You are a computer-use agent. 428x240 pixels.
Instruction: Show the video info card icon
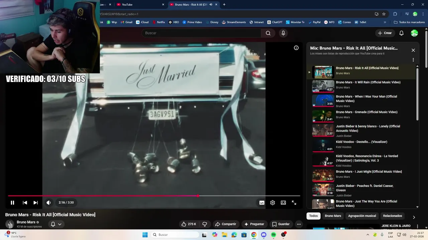pos(296,48)
